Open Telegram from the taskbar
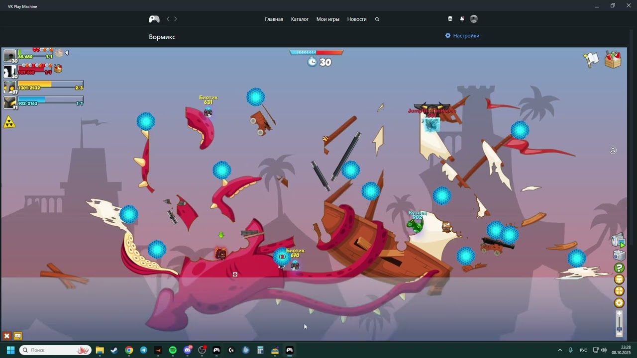The height and width of the screenshot is (358, 637). coord(143,350)
